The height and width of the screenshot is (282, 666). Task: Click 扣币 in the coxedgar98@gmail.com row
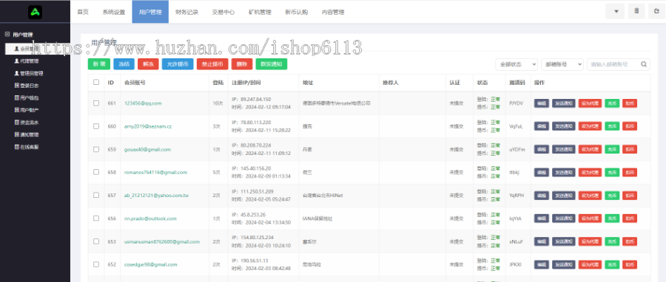coord(630,264)
